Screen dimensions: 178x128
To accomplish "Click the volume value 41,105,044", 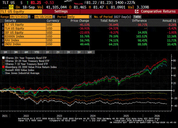I will 56,7.
